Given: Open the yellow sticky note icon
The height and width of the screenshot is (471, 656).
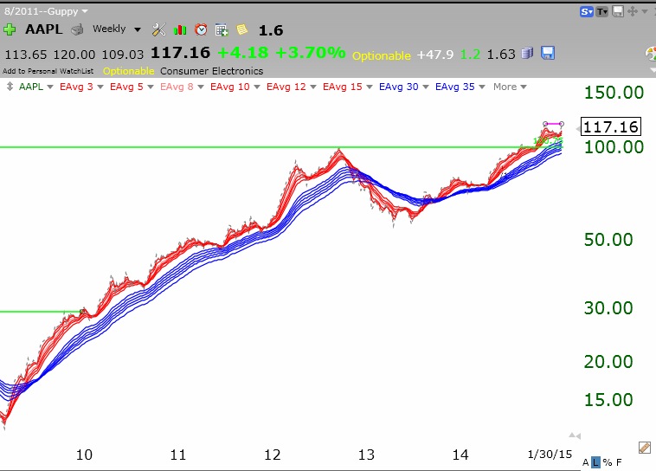Looking at the screenshot, I should pos(241,29).
